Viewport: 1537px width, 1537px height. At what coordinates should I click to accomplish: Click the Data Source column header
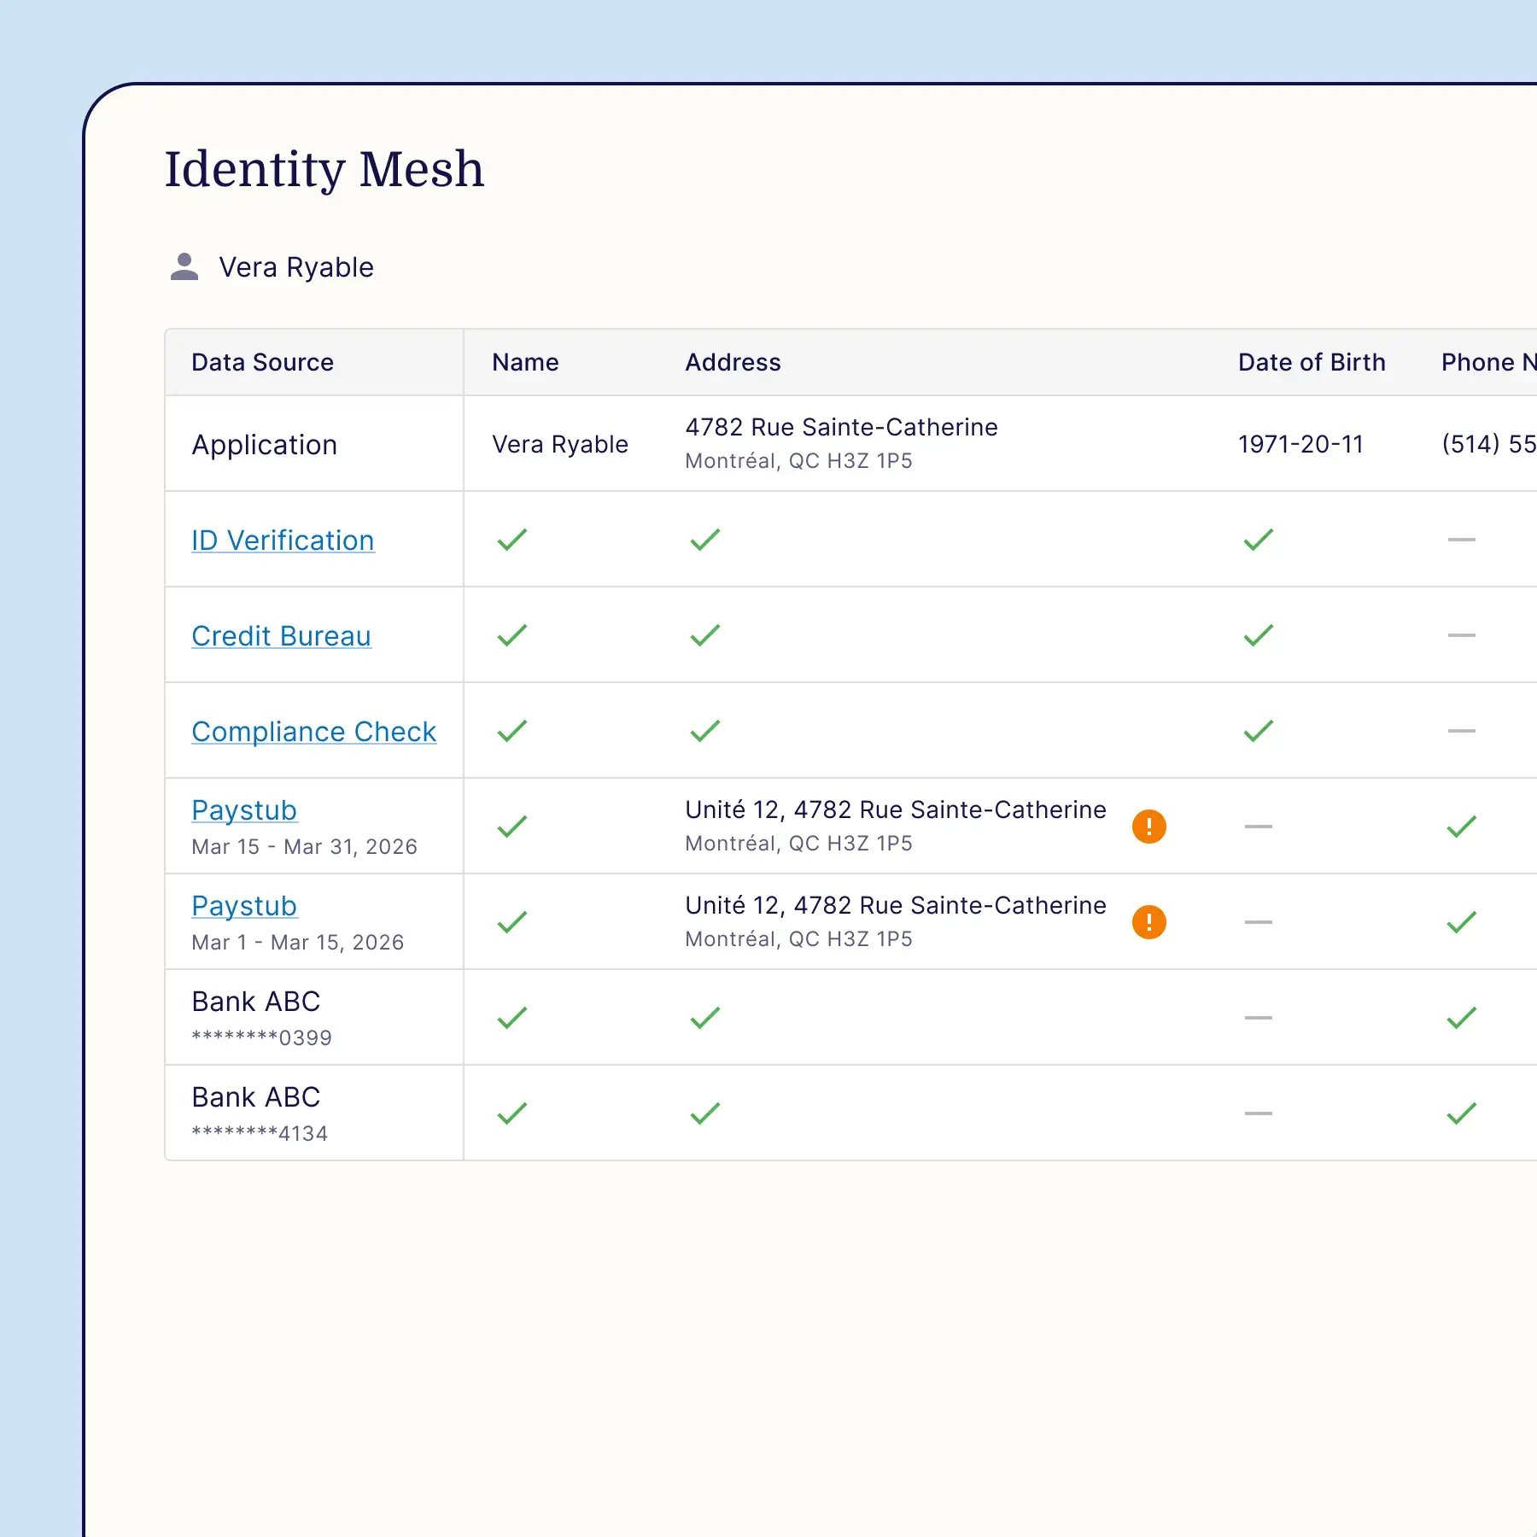262,362
